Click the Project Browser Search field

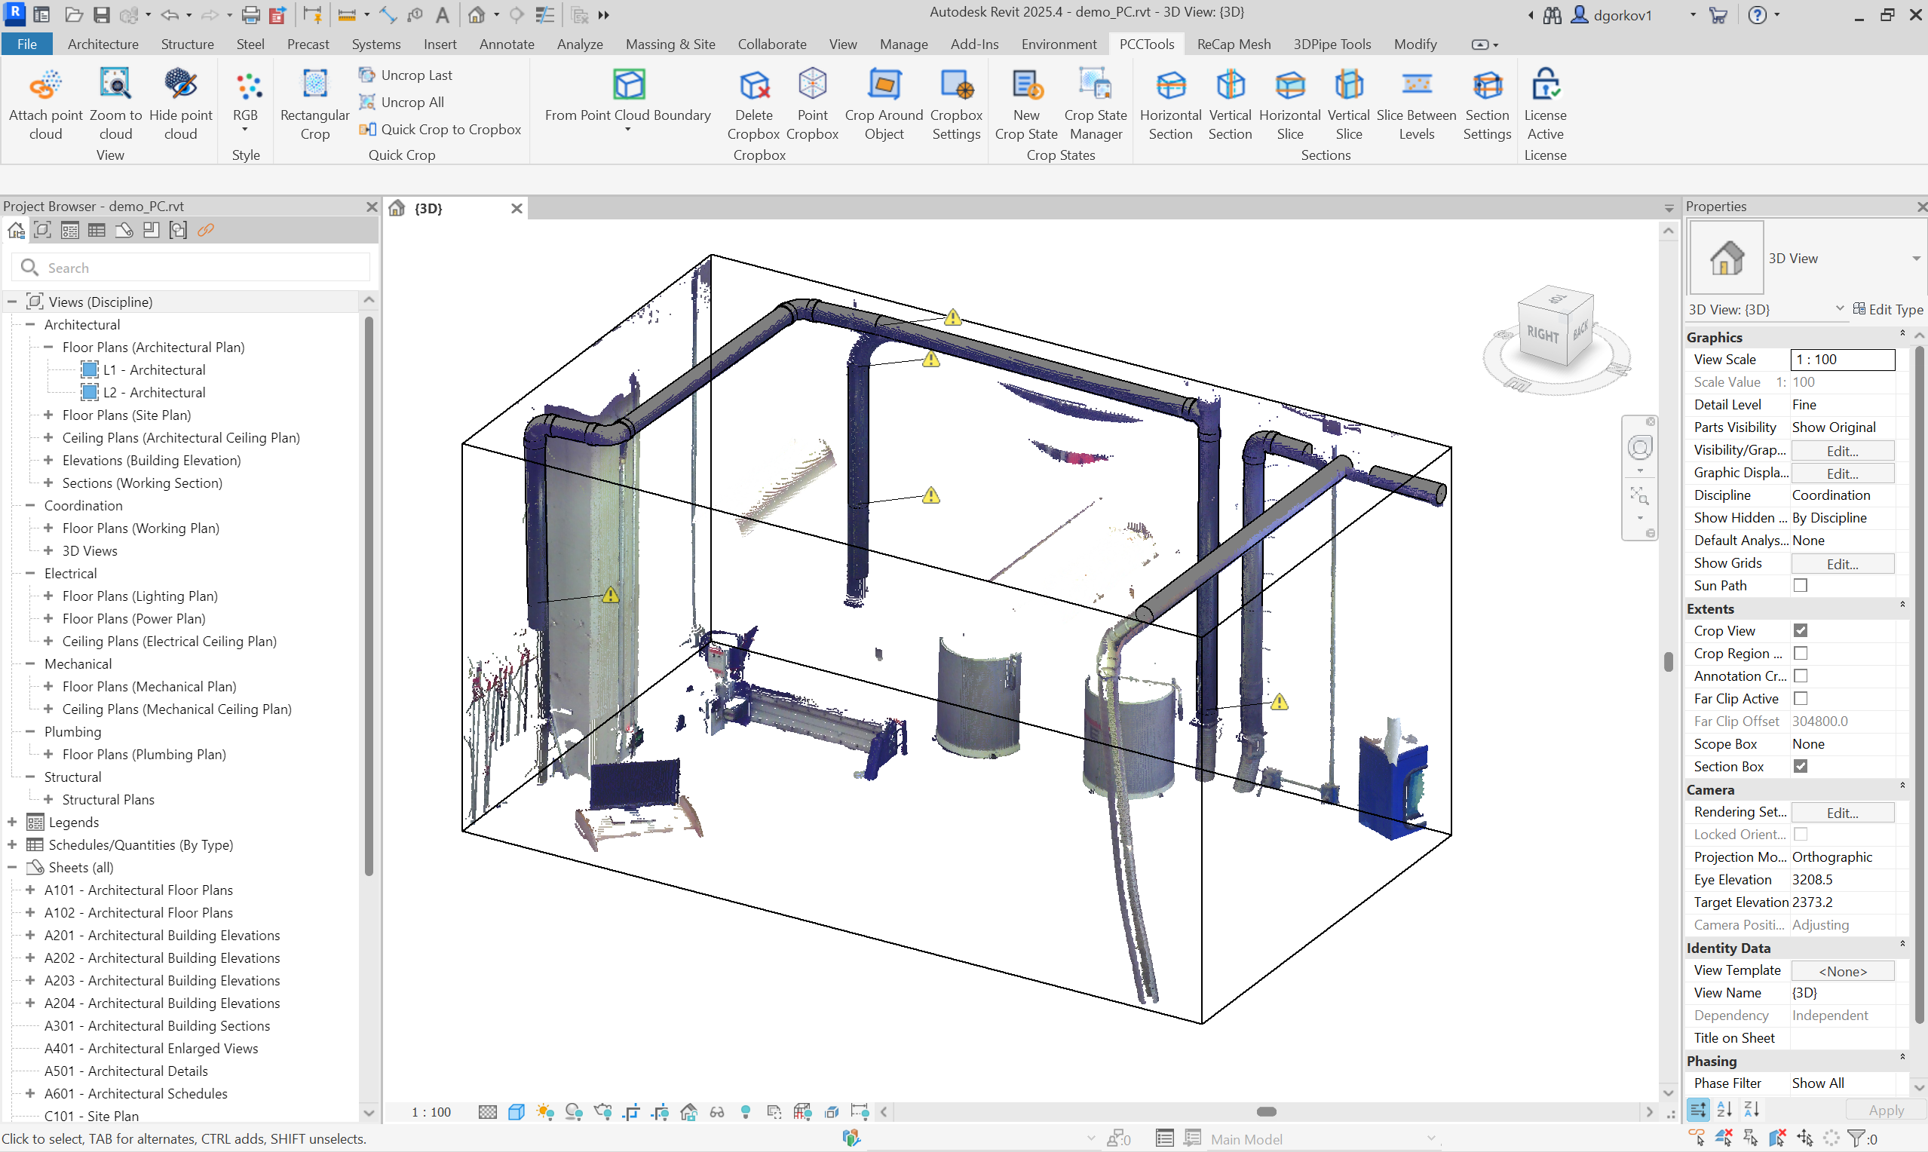[x=191, y=268]
